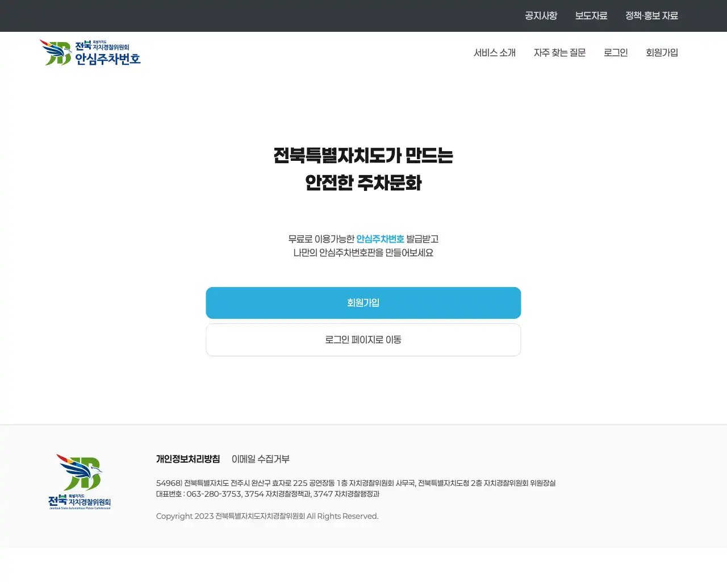Click the 로그인 페이지로 이동 button
The width and height of the screenshot is (727, 582).
tap(363, 339)
